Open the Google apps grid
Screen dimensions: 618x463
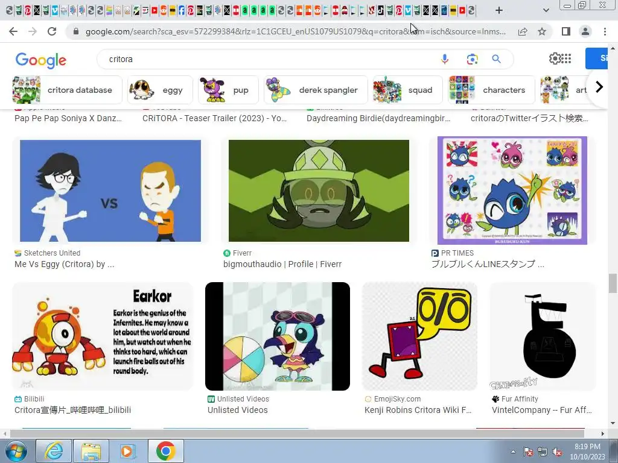click(566, 58)
